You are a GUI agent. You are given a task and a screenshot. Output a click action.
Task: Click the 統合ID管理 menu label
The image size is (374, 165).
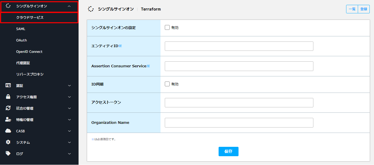pos(25,108)
